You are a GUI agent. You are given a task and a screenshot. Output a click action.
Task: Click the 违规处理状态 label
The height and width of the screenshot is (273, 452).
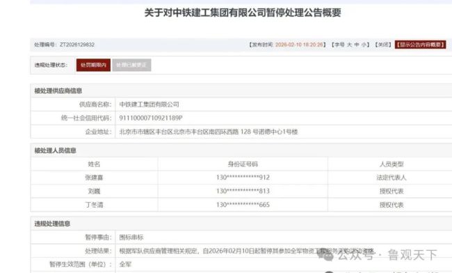(x=51, y=65)
